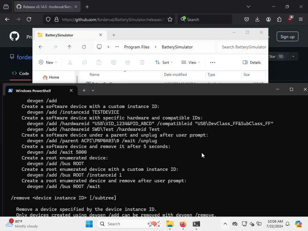Select the BatterySimulator Explorer tab
Viewport: 308px width, 231px height.
71,35
